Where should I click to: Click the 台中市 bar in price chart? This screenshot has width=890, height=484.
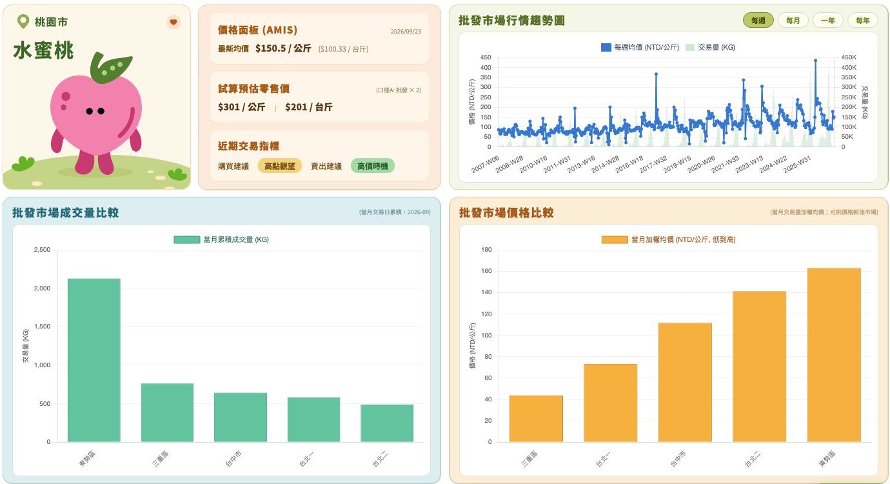[x=685, y=383]
